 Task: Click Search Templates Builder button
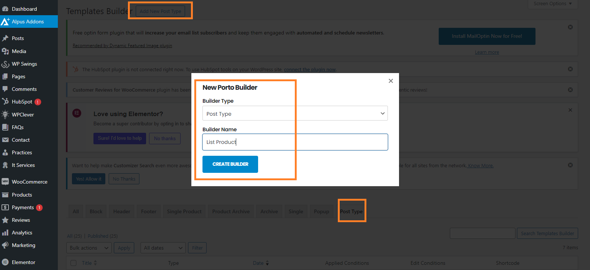click(547, 233)
